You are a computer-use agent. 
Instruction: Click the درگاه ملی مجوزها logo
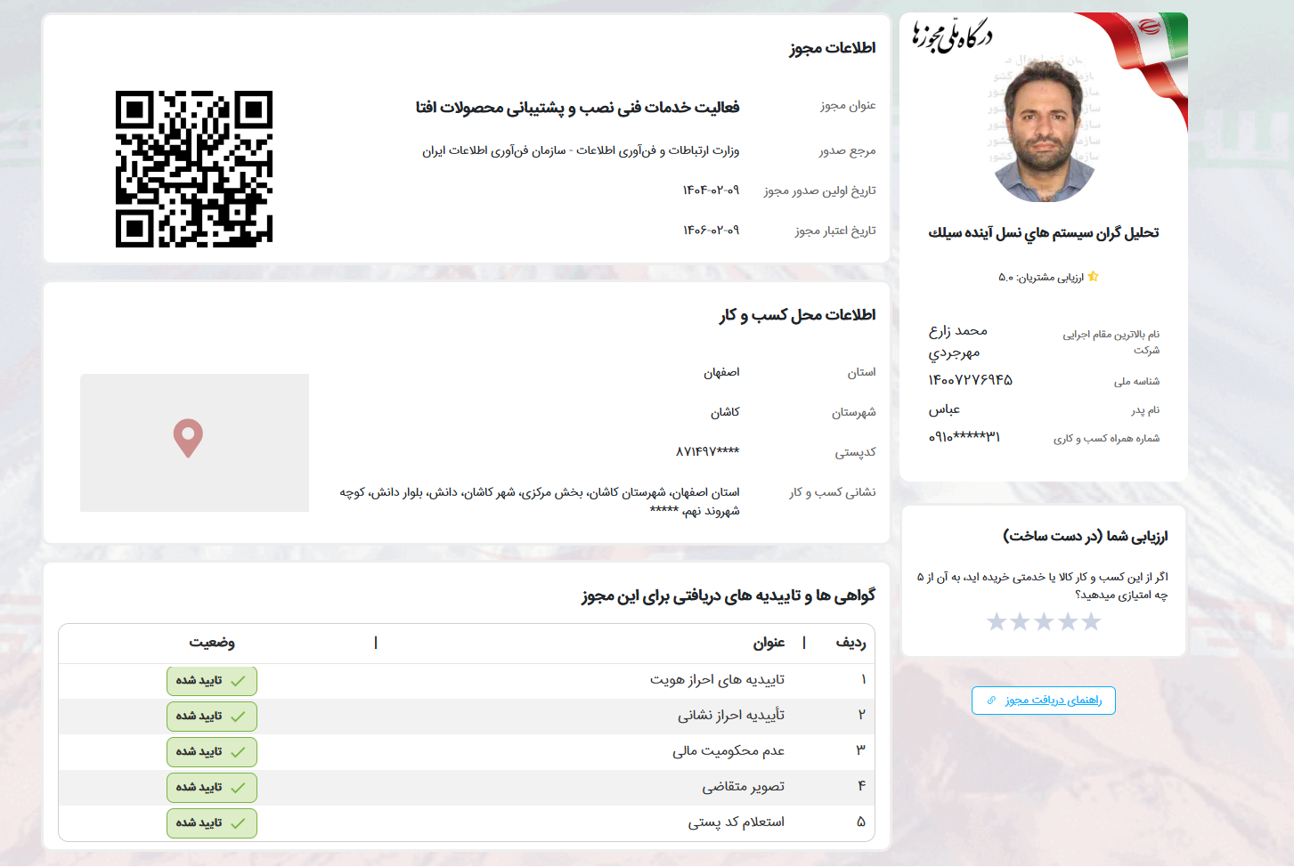pos(951,35)
